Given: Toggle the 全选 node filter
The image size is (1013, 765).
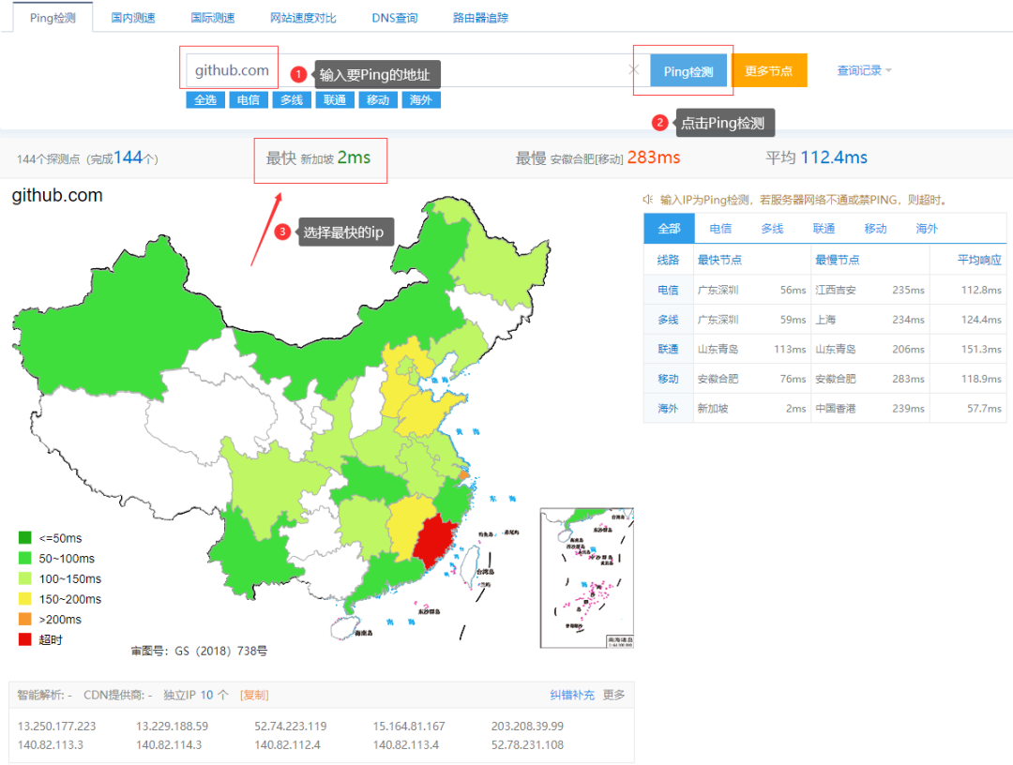Looking at the screenshot, I should click(x=204, y=99).
